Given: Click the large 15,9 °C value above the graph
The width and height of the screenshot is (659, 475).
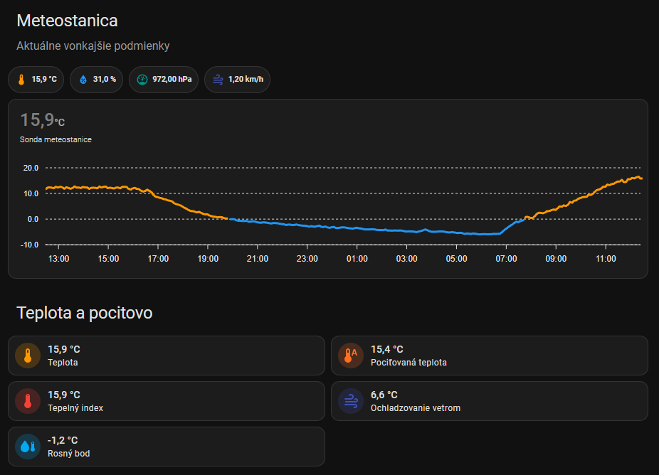Looking at the screenshot, I should [x=42, y=120].
